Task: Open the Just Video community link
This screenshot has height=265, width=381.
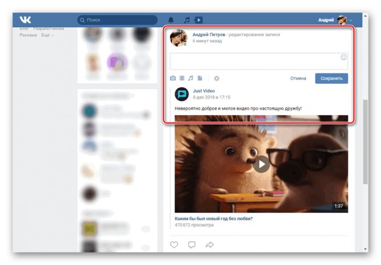Action: [204, 91]
